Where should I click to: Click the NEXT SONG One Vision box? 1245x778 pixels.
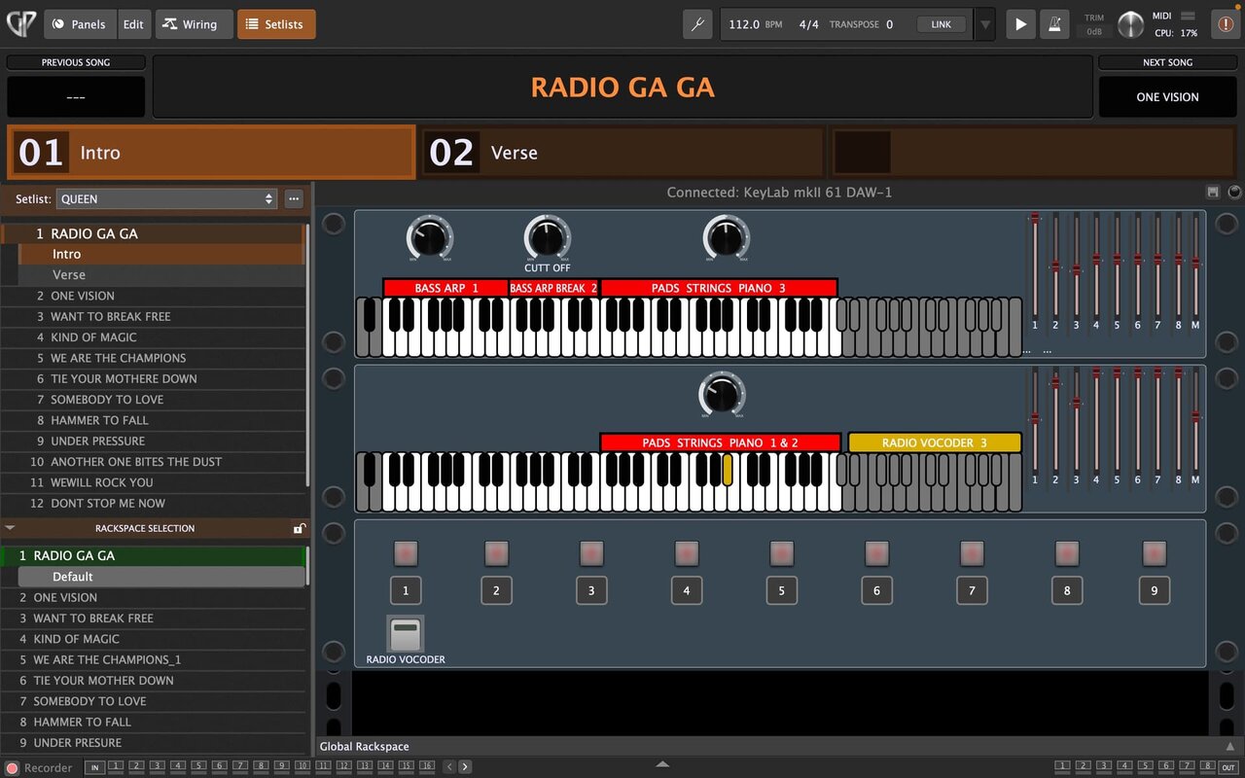pyautogui.click(x=1167, y=97)
